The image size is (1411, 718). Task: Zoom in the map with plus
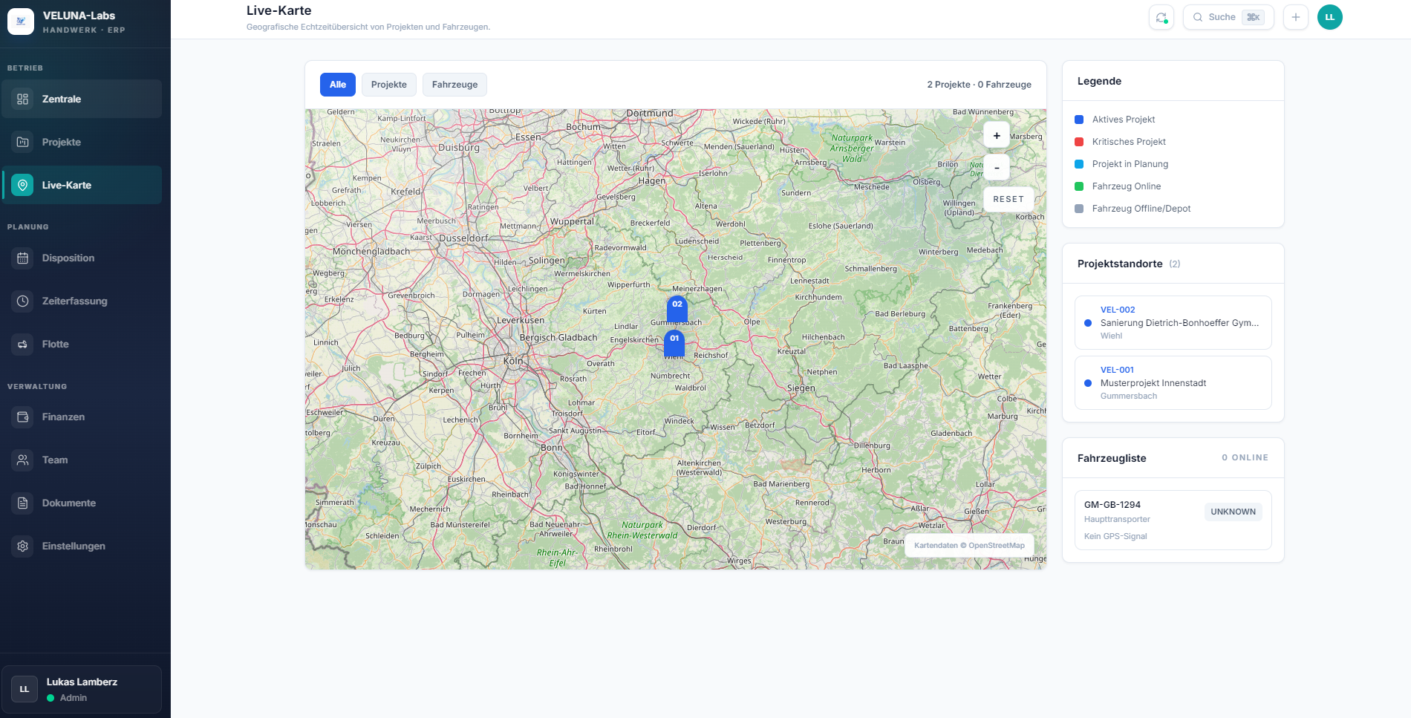pos(996,136)
